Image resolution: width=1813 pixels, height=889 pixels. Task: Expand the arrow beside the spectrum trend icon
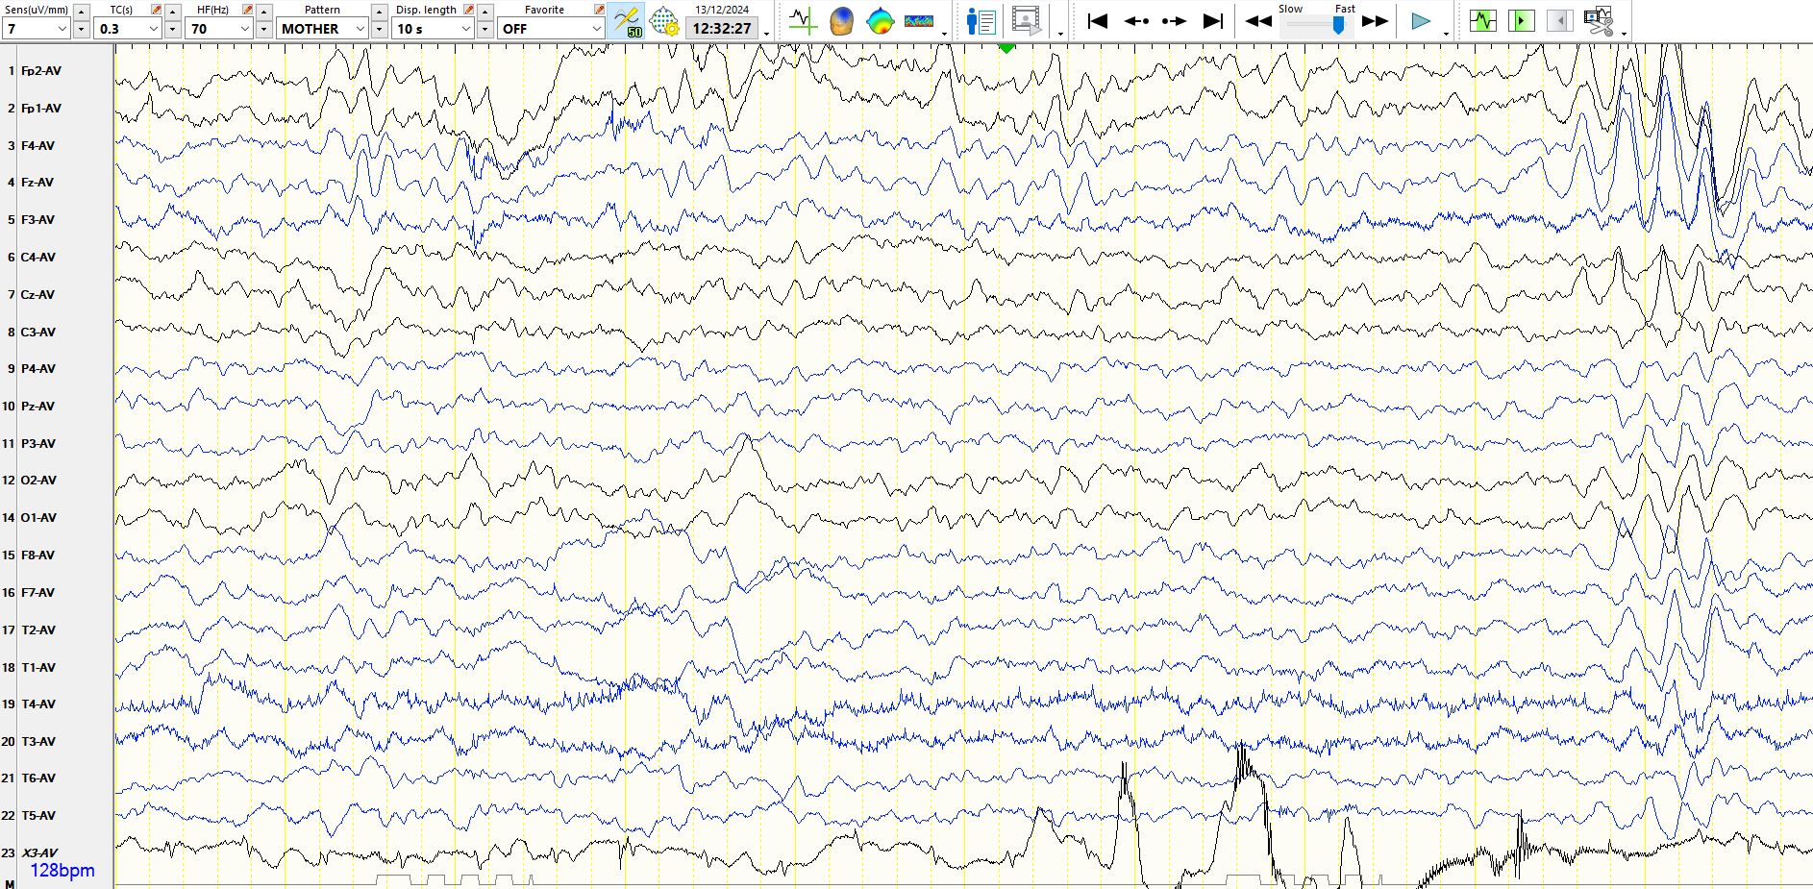pyautogui.click(x=945, y=34)
